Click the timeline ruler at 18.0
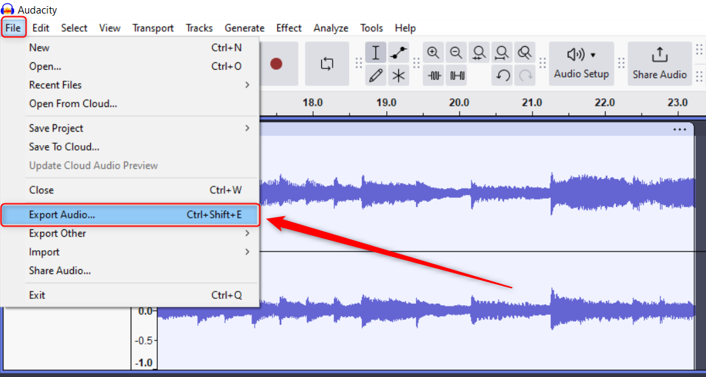706x377 pixels. (313, 102)
